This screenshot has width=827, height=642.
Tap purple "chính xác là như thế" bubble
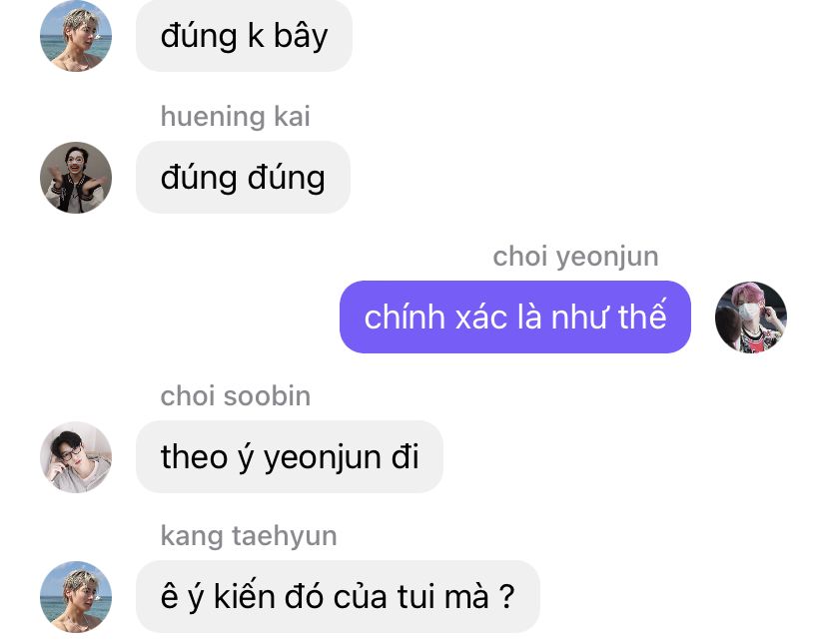[x=515, y=317]
